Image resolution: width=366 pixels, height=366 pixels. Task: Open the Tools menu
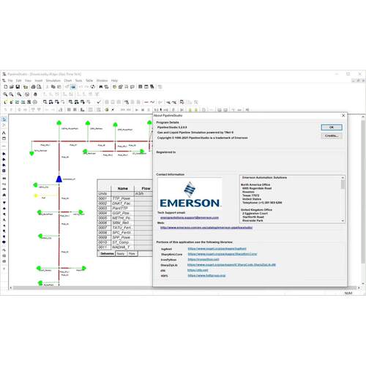click(x=78, y=81)
